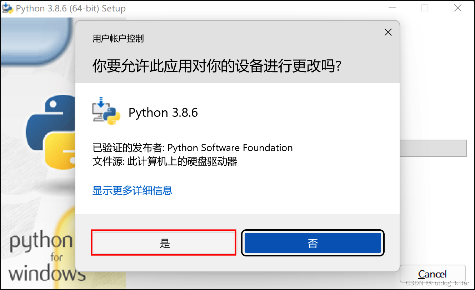Screen dimensions: 475x290
Task: Click the gray progress bar behind the dialog
Action: 434,148
